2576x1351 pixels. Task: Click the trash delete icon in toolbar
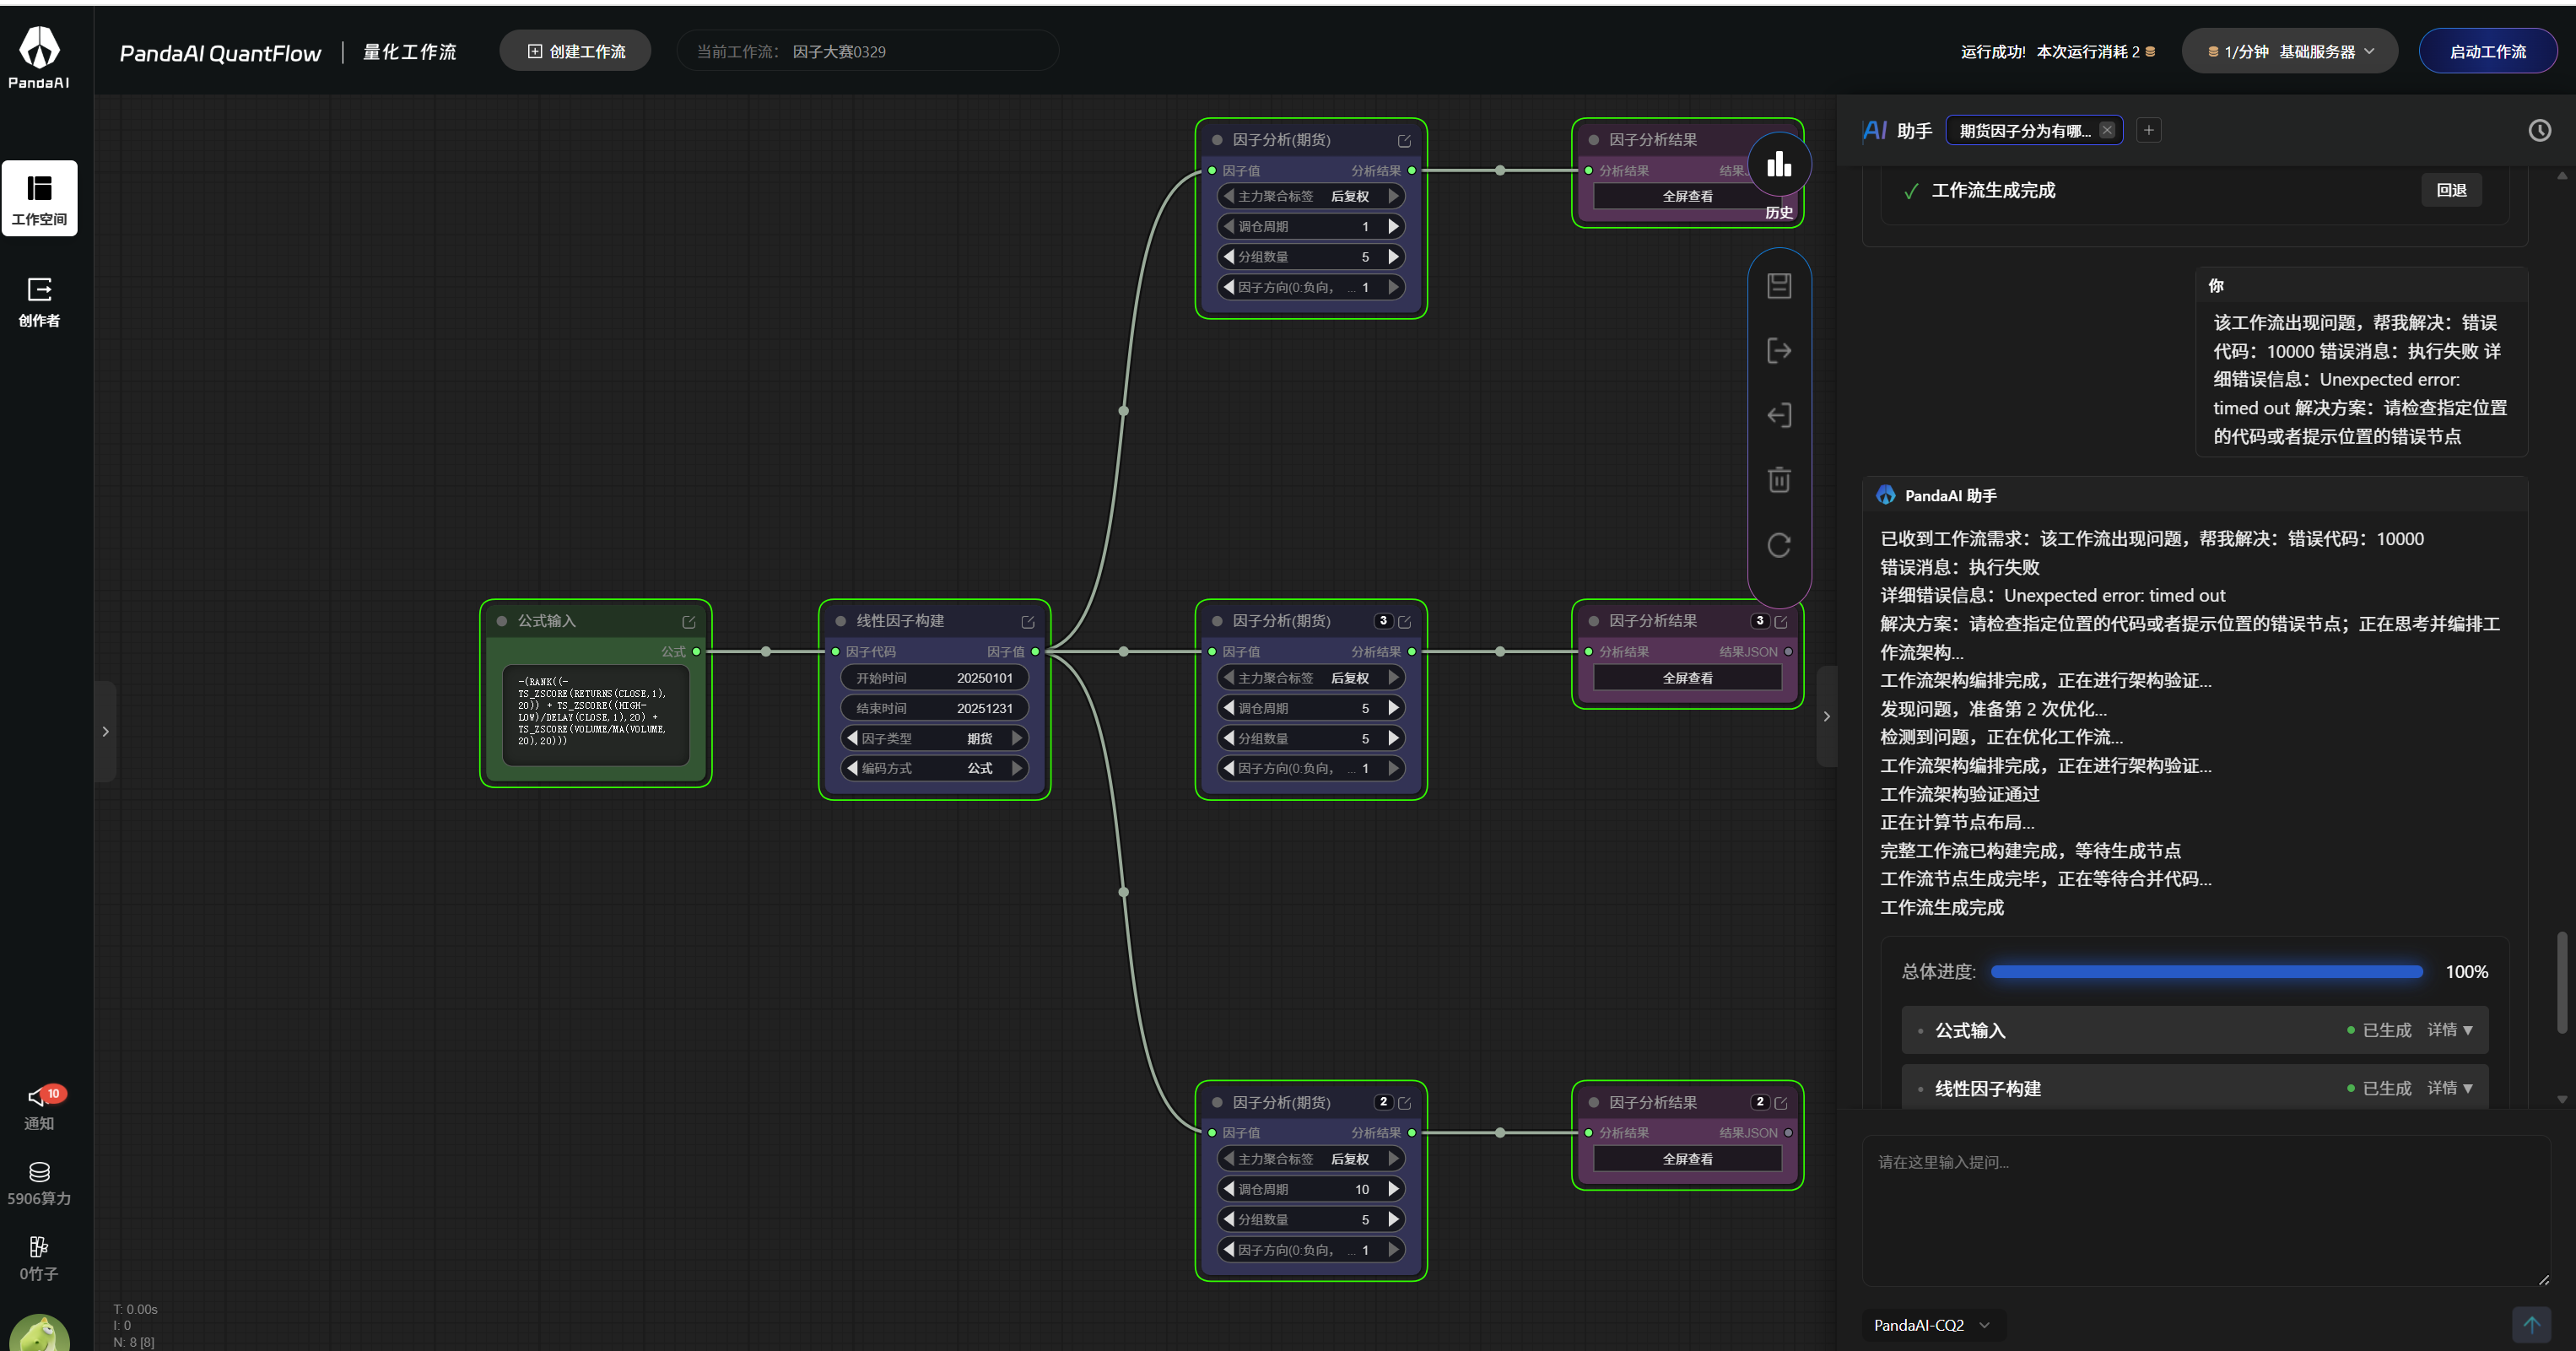tap(1778, 480)
